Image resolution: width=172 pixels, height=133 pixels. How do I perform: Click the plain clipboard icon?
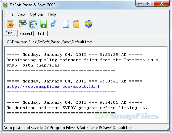76,24
